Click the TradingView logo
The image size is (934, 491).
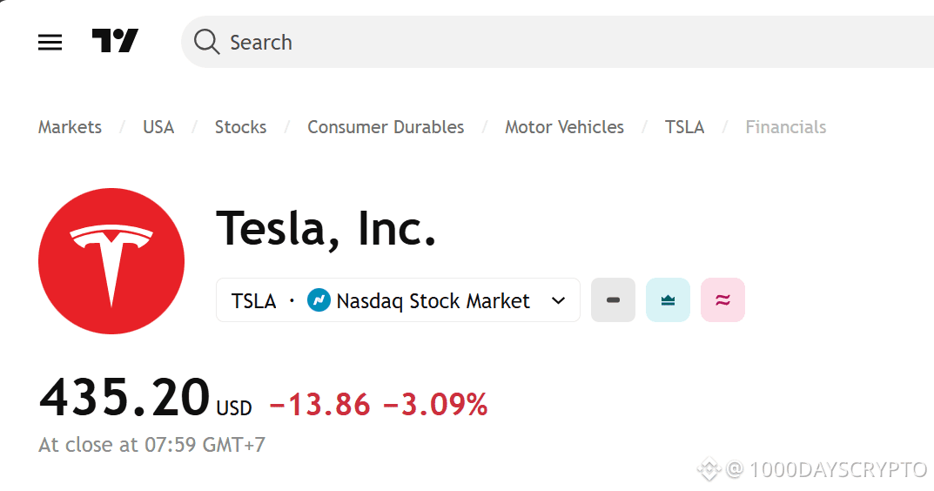pos(115,41)
